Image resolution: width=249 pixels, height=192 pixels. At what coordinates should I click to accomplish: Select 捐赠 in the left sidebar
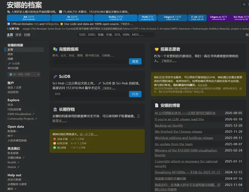point(10,59)
